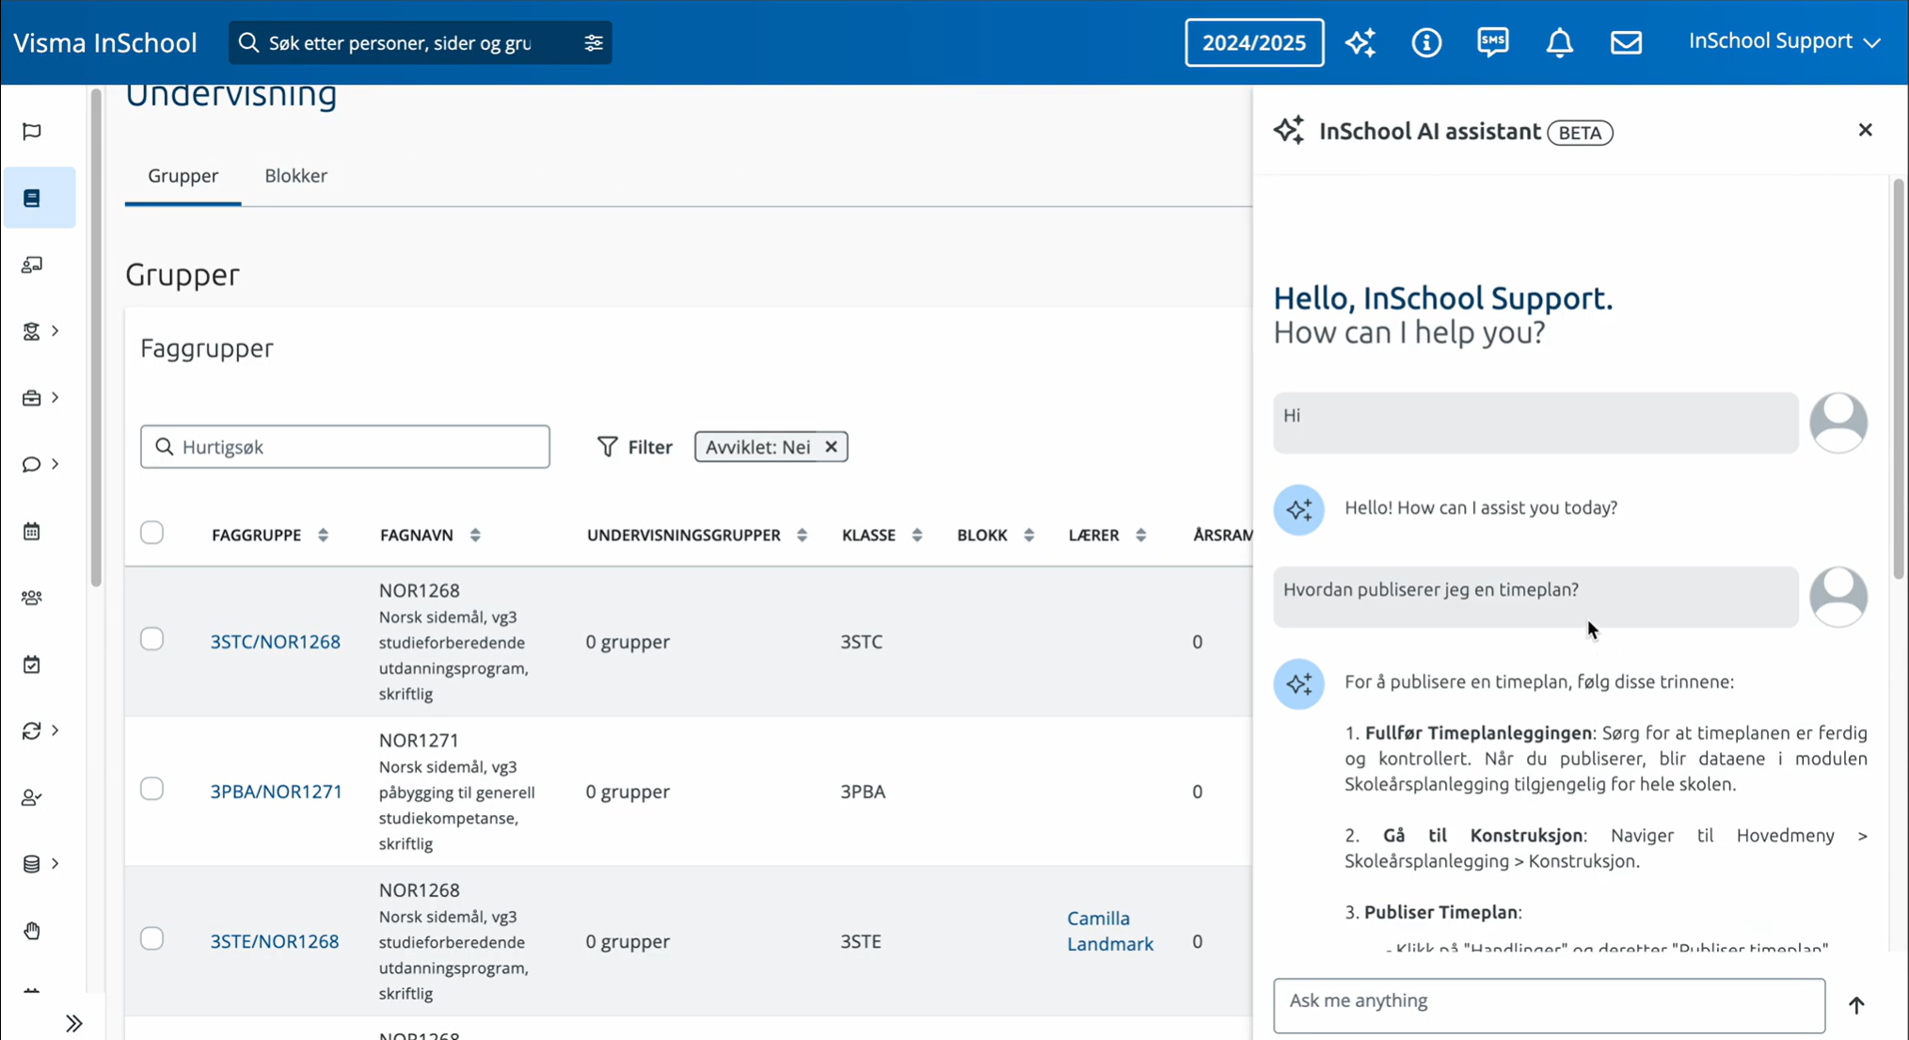Remove the 'Avviklet: Nei' filter chip
This screenshot has width=1909, height=1040.
pos(831,447)
